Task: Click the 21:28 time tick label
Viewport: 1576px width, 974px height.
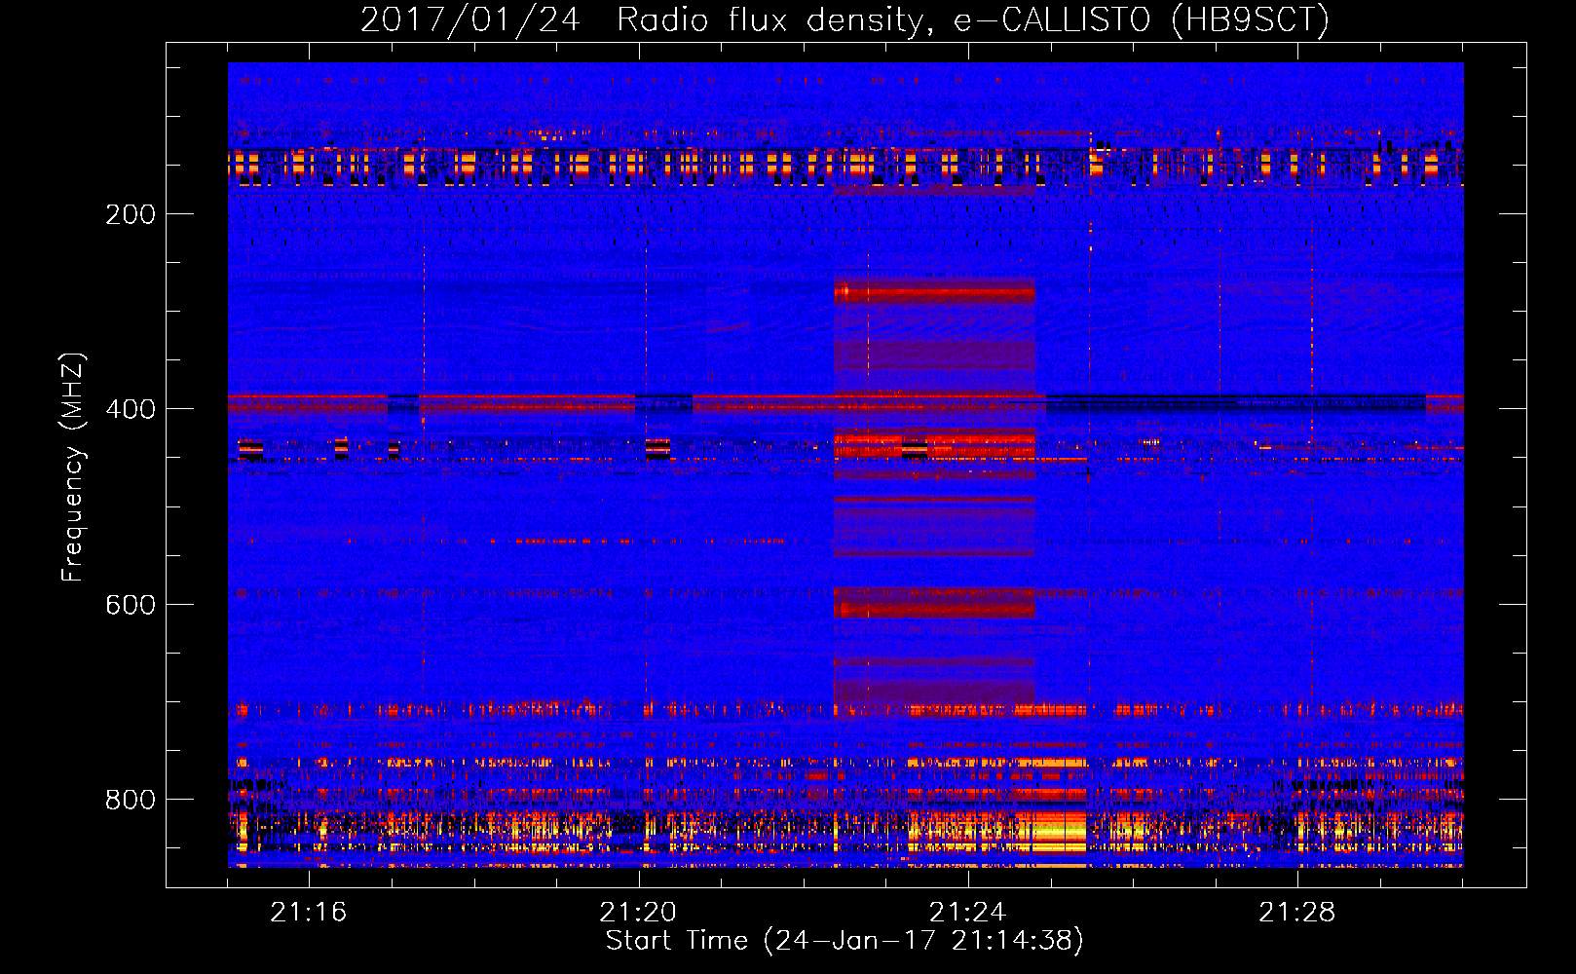Action: pyautogui.click(x=1297, y=913)
